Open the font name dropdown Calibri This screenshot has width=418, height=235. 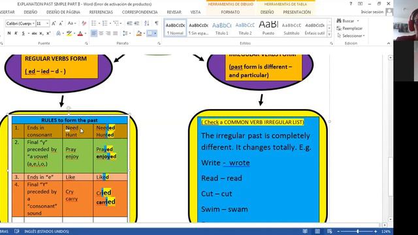coord(33,23)
